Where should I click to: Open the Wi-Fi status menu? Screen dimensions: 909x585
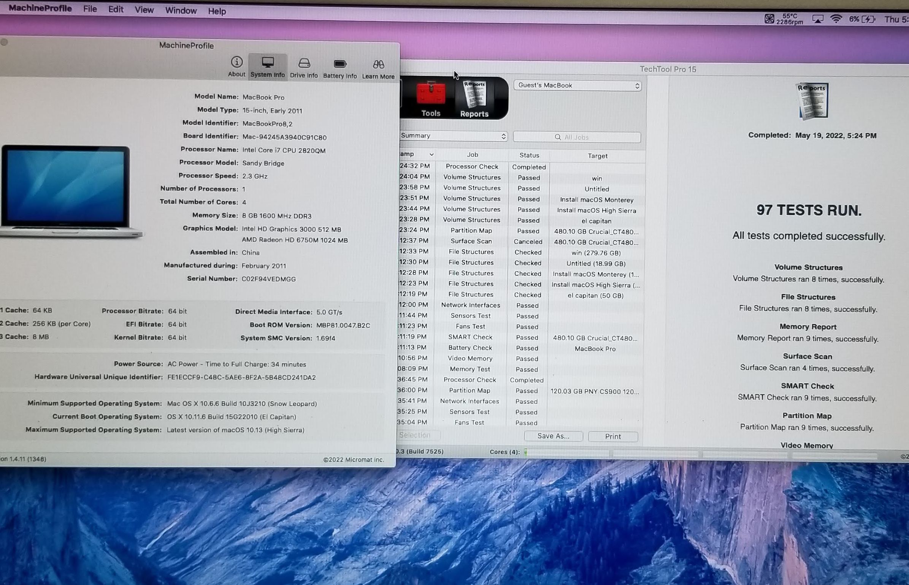(836, 19)
